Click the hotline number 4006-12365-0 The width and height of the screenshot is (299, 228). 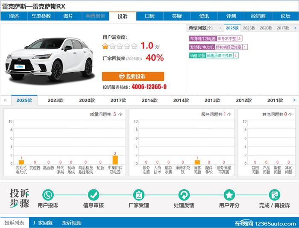pos(149,87)
